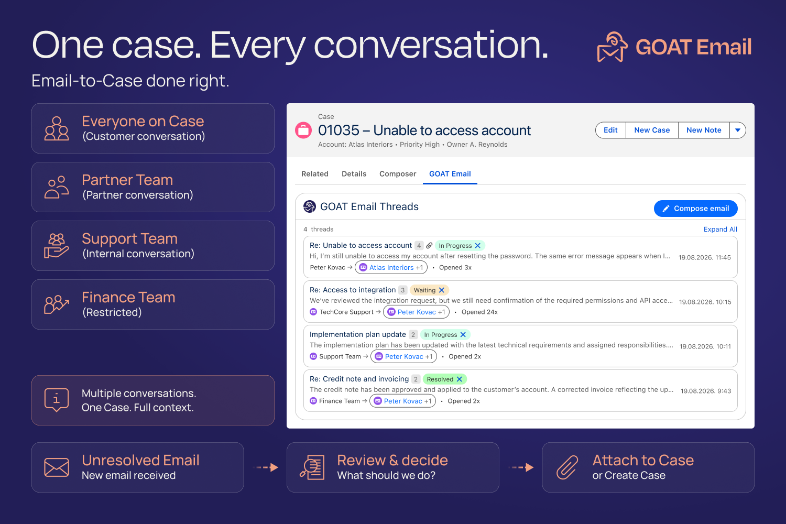Viewport: 786px width, 524px height.
Task: Open Peter Kovac pill in Implementation plan thread
Action: point(404,356)
